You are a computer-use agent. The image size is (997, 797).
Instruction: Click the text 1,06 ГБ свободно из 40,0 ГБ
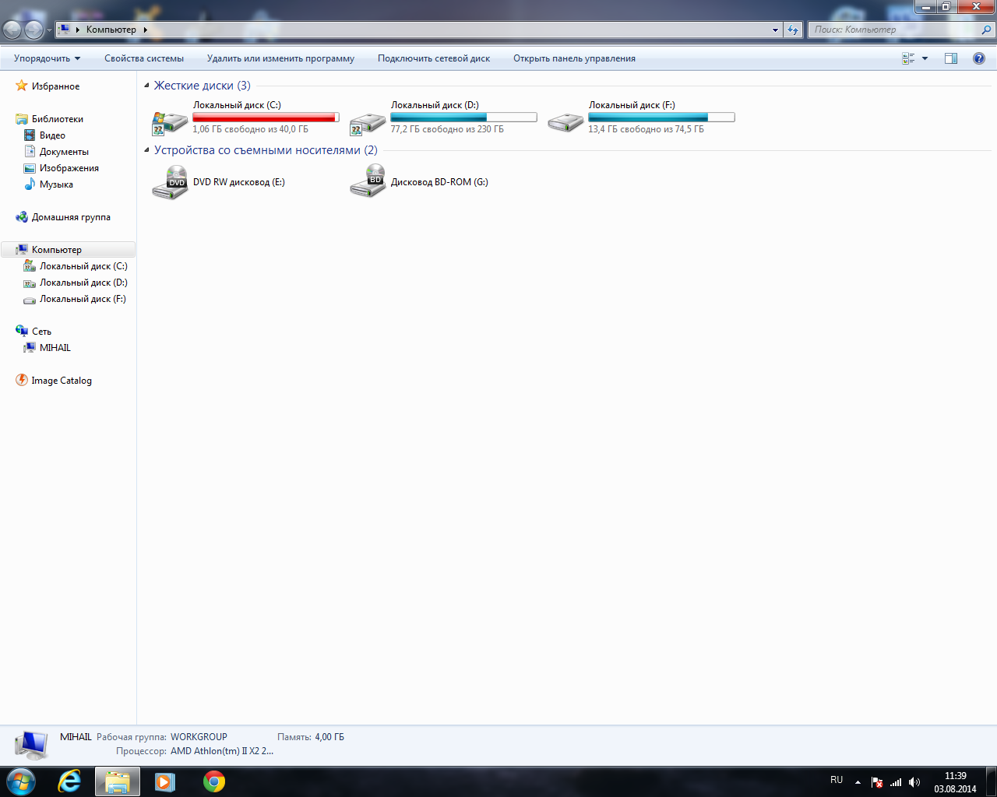(251, 129)
